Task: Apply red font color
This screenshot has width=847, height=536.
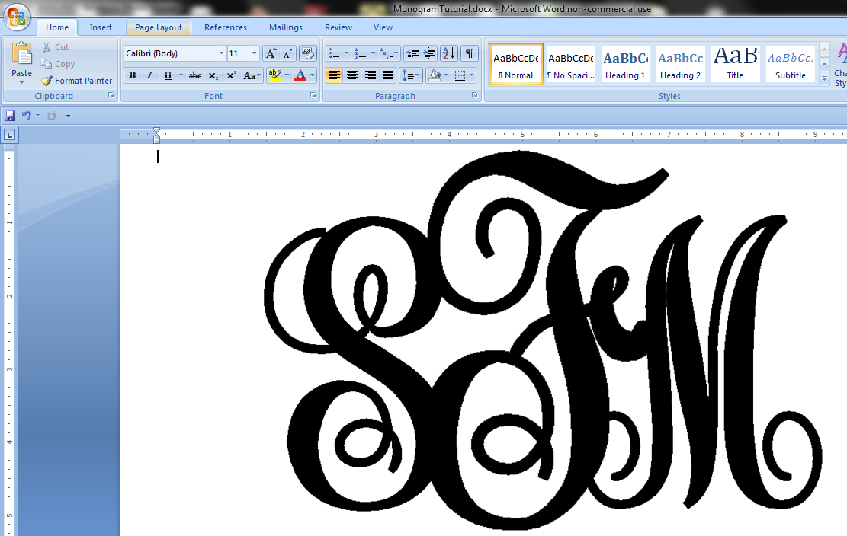Action: coord(301,75)
